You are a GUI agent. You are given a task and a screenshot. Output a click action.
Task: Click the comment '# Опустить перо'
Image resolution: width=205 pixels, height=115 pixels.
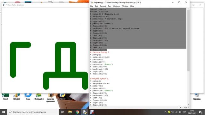point(114,19)
